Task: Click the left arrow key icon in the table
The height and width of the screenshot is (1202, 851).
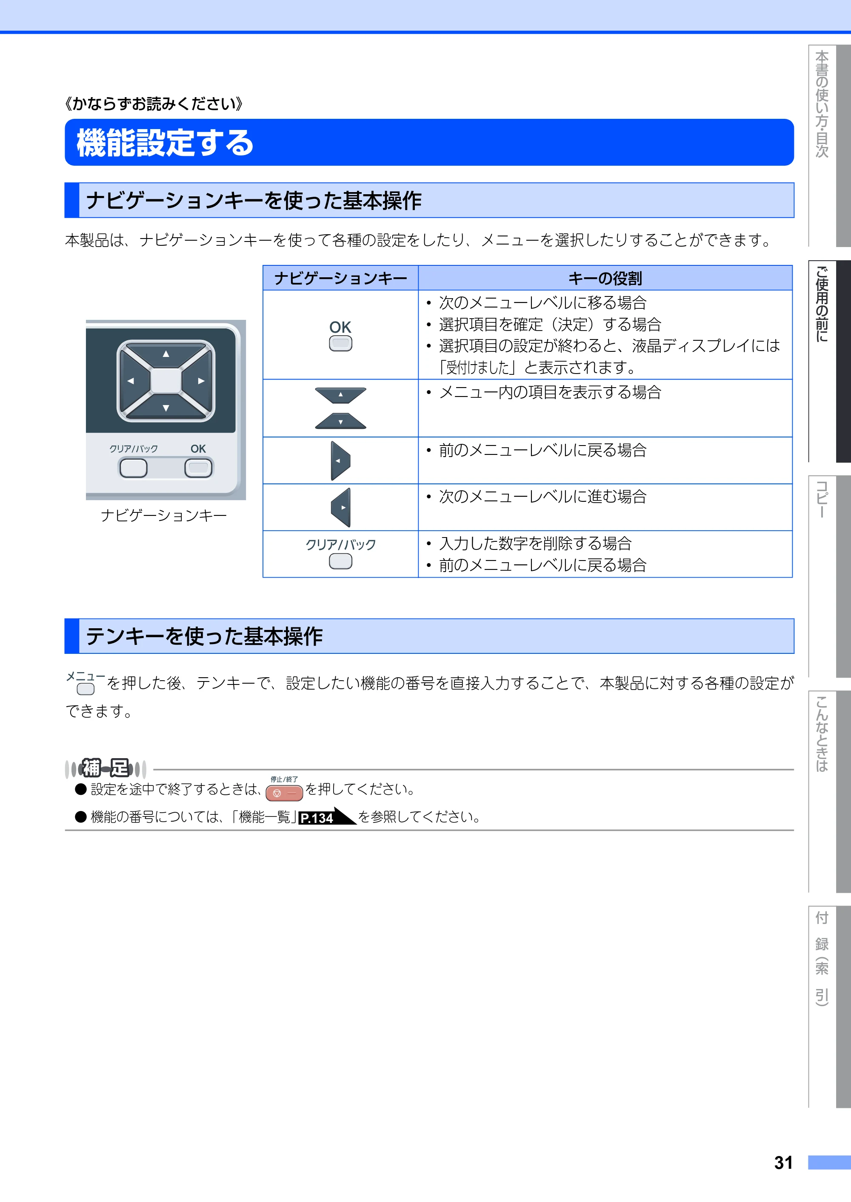Action: point(340,460)
